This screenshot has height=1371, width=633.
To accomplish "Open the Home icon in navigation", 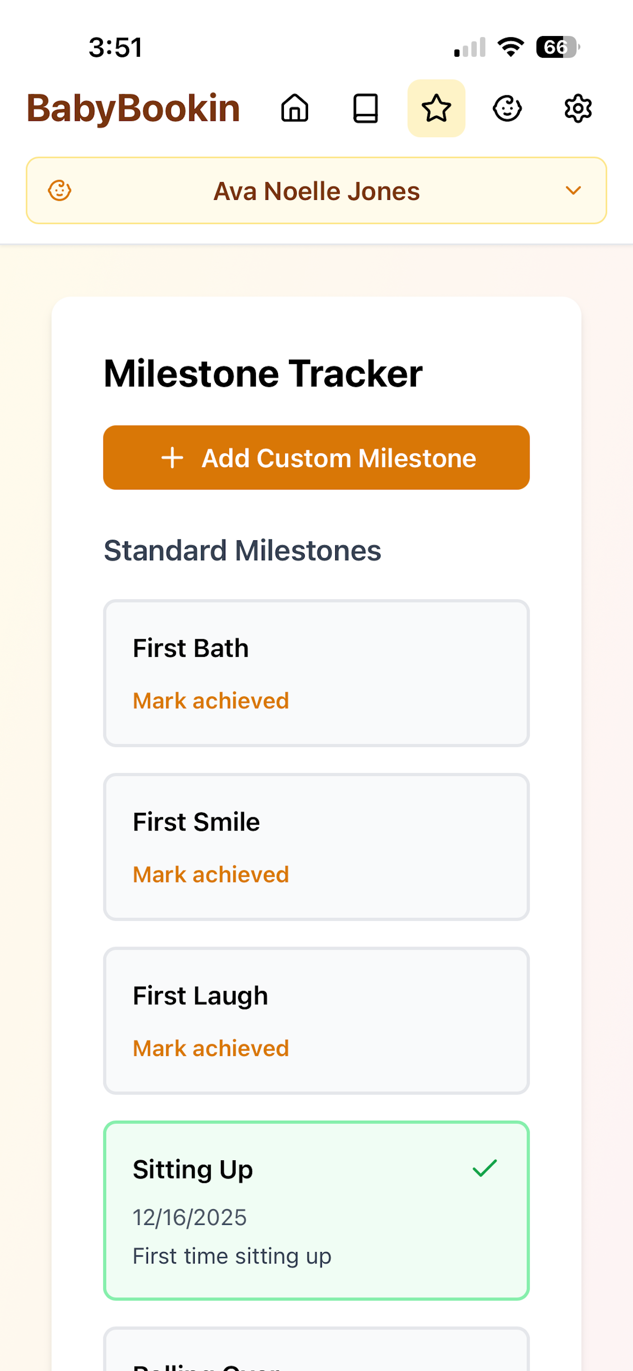I will click(x=294, y=109).
